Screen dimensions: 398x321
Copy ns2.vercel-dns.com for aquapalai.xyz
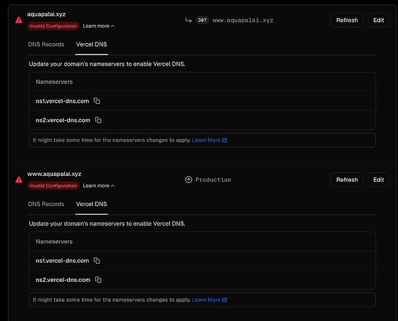pos(98,120)
